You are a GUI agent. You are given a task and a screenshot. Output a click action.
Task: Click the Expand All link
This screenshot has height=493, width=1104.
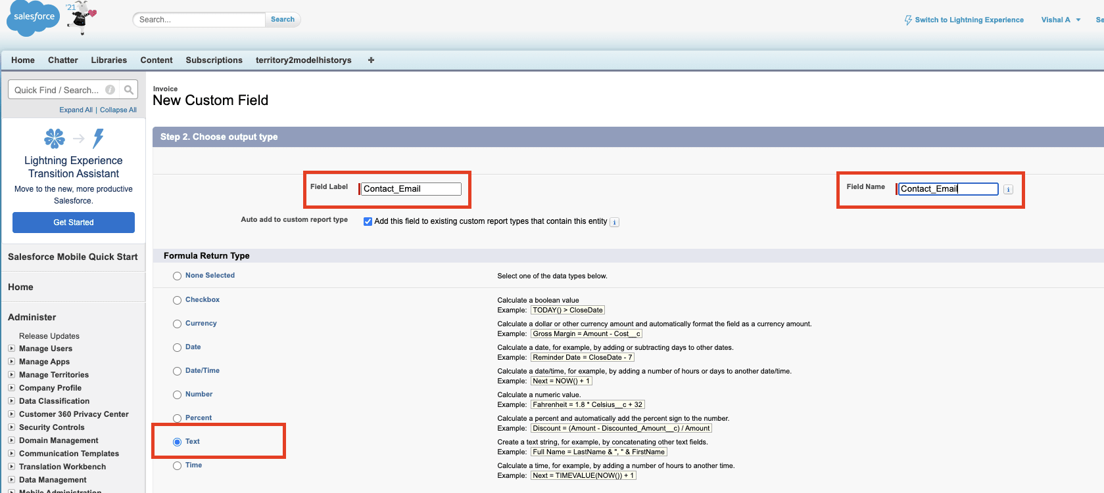[76, 110]
